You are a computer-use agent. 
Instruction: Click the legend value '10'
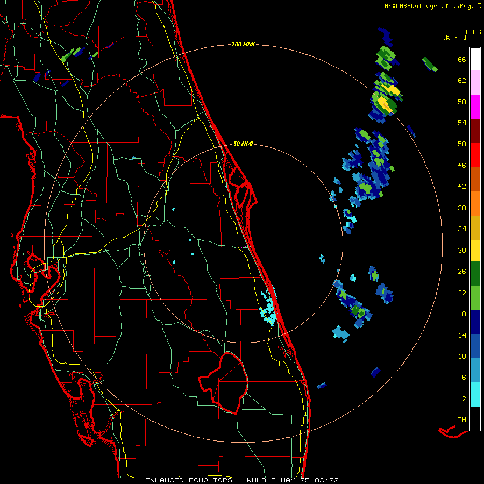click(x=462, y=356)
